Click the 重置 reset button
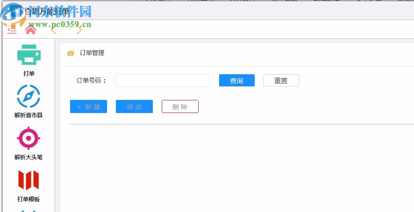The height and width of the screenshot is (212, 414). click(281, 80)
